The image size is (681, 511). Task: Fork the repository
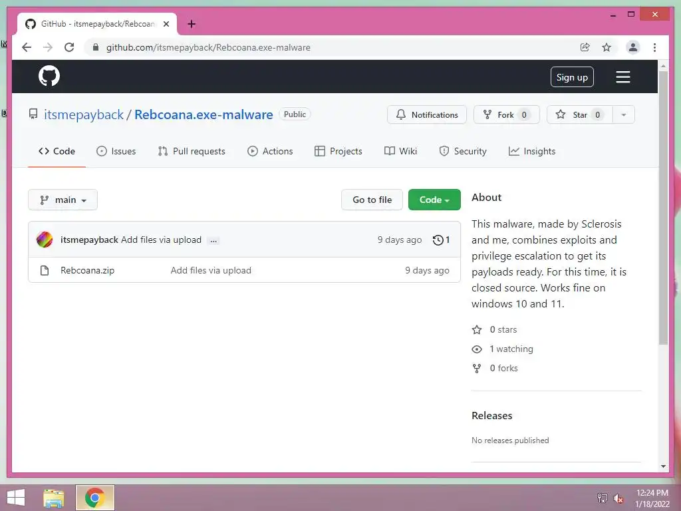pyautogui.click(x=506, y=114)
